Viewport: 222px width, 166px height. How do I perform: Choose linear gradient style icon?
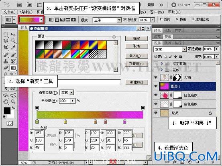[51, 20]
